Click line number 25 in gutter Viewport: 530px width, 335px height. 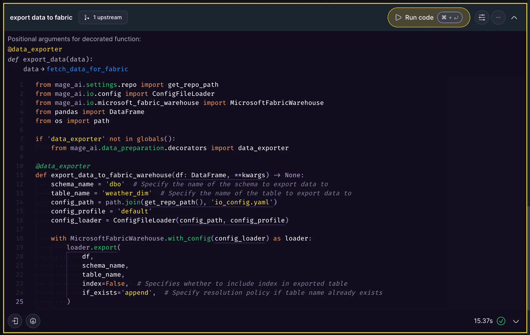pos(20,302)
